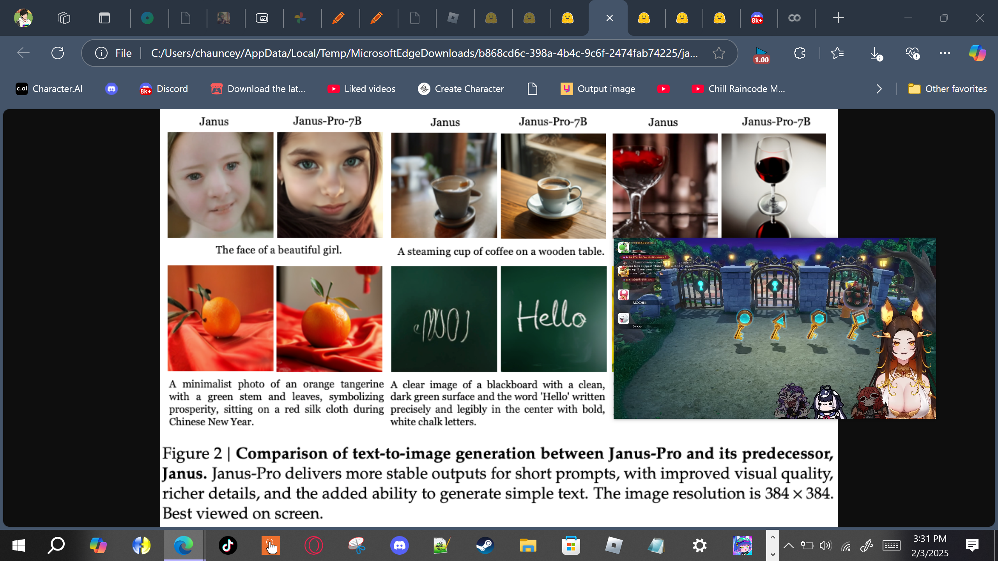The image size is (998, 561).
Task: Open the blank page icon bookmark
Action: [532, 89]
